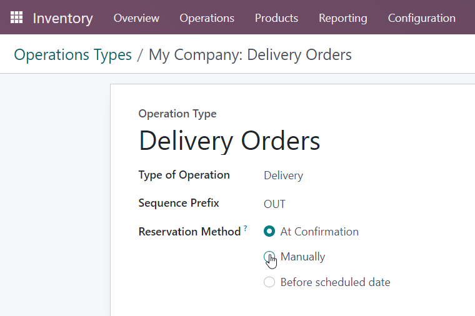Choose the Manually reservation option
The height and width of the screenshot is (316, 475).
point(269,257)
